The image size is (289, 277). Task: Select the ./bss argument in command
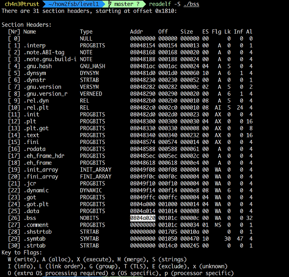[191, 4]
